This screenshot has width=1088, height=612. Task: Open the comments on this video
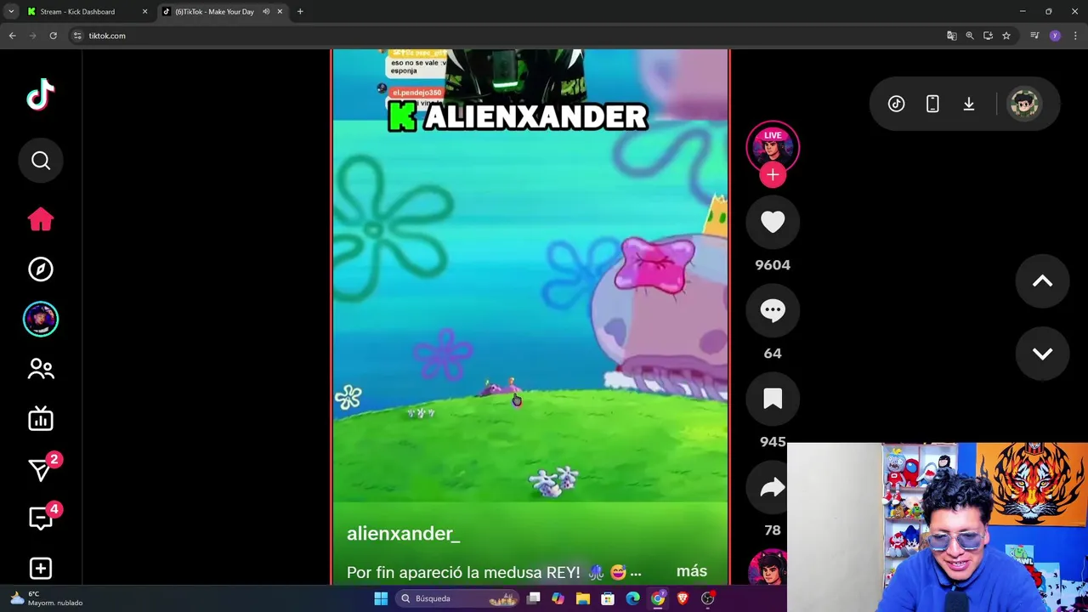(773, 310)
